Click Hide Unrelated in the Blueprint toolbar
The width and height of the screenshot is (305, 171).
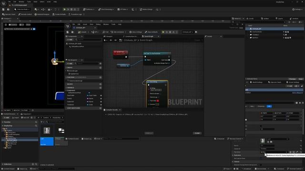[x=117, y=32]
